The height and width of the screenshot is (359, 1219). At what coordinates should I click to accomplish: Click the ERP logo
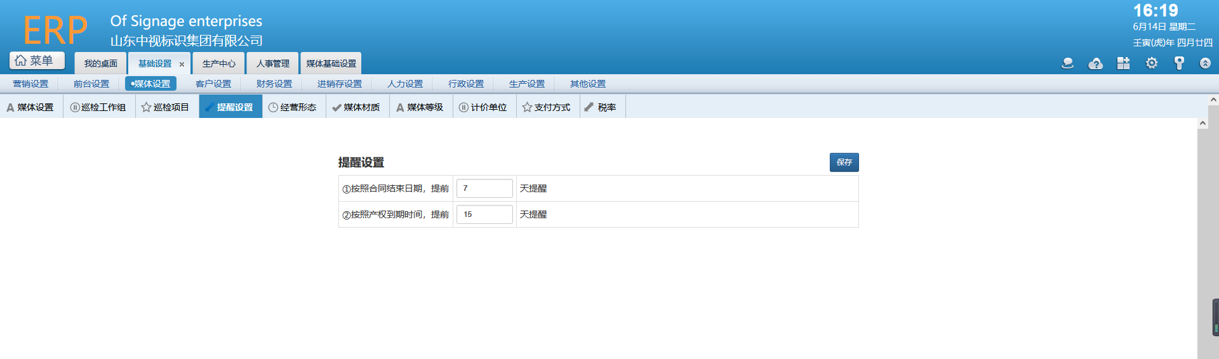coord(55,30)
